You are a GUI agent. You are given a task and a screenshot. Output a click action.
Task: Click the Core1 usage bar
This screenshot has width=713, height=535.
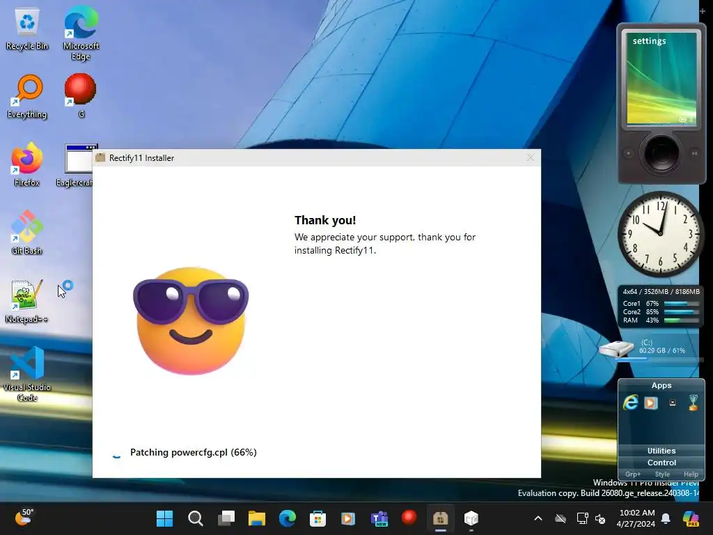(x=682, y=304)
